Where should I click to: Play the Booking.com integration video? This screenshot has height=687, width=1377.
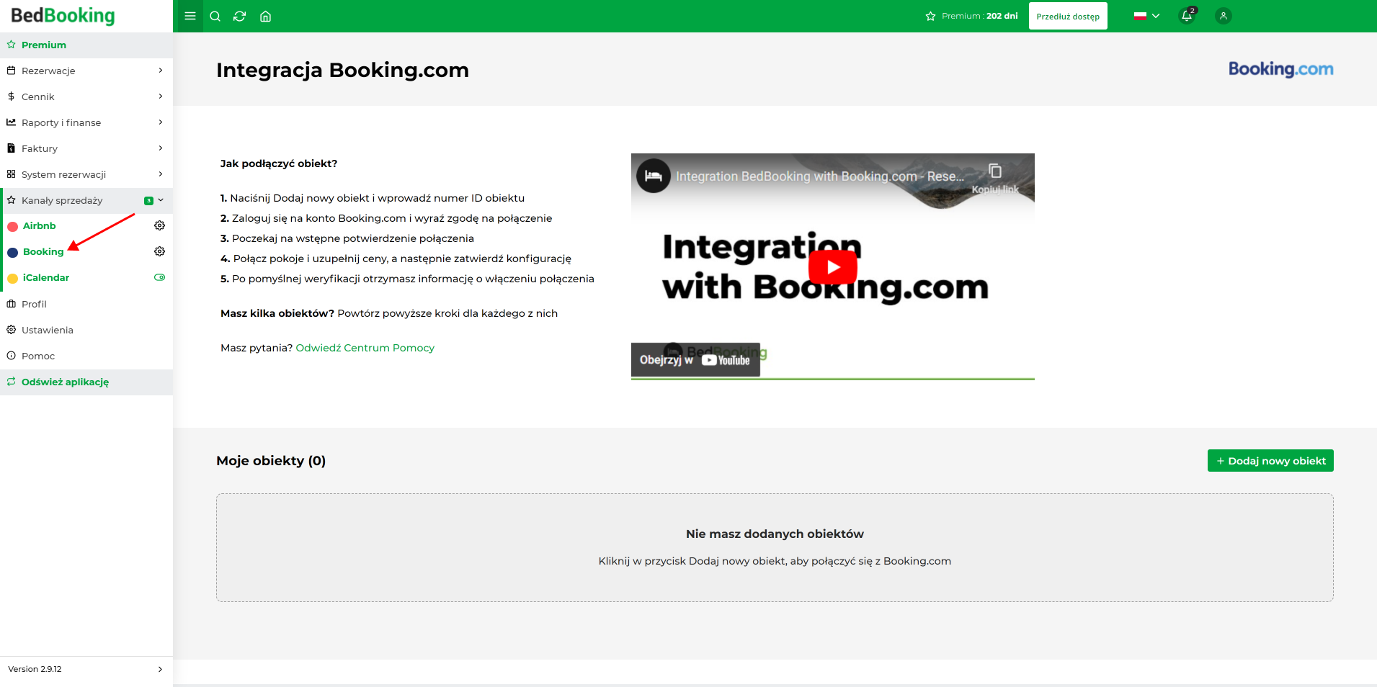tap(833, 267)
